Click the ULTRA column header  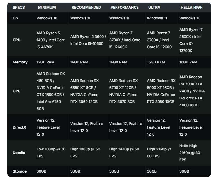pos(154,7)
